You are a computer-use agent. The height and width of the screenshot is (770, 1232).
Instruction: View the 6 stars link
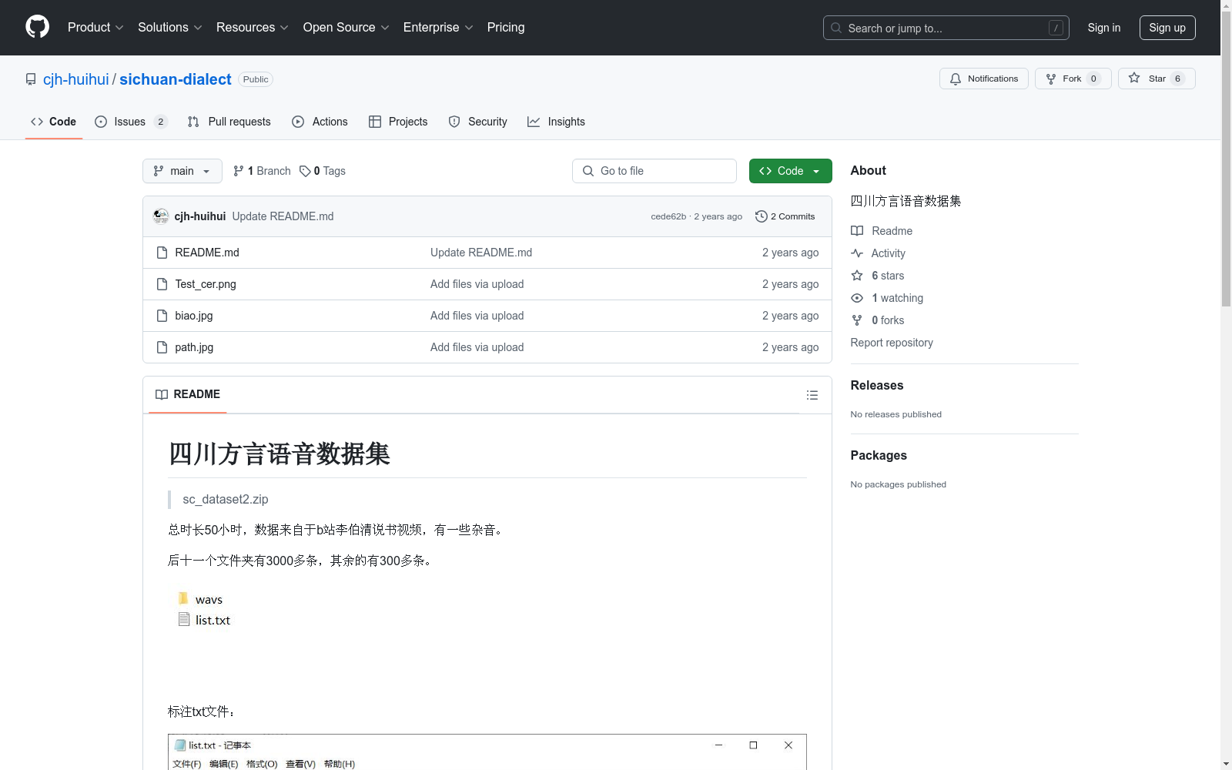[878, 276]
